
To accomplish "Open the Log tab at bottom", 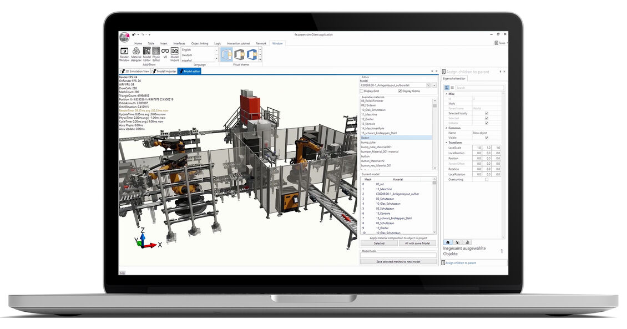I will (x=123, y=272).
